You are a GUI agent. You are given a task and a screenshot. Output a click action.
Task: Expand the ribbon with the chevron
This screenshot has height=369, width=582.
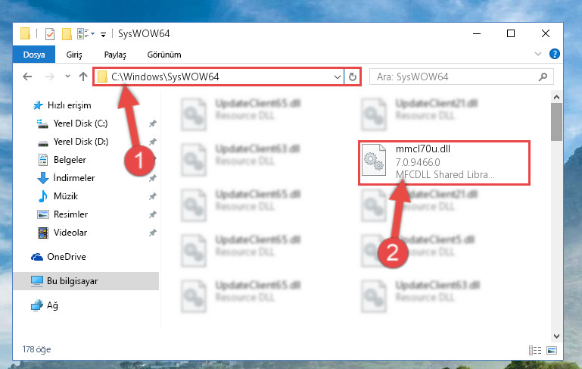tap(538, 55)
